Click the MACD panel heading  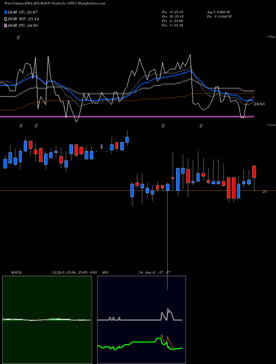pos(17,272)
